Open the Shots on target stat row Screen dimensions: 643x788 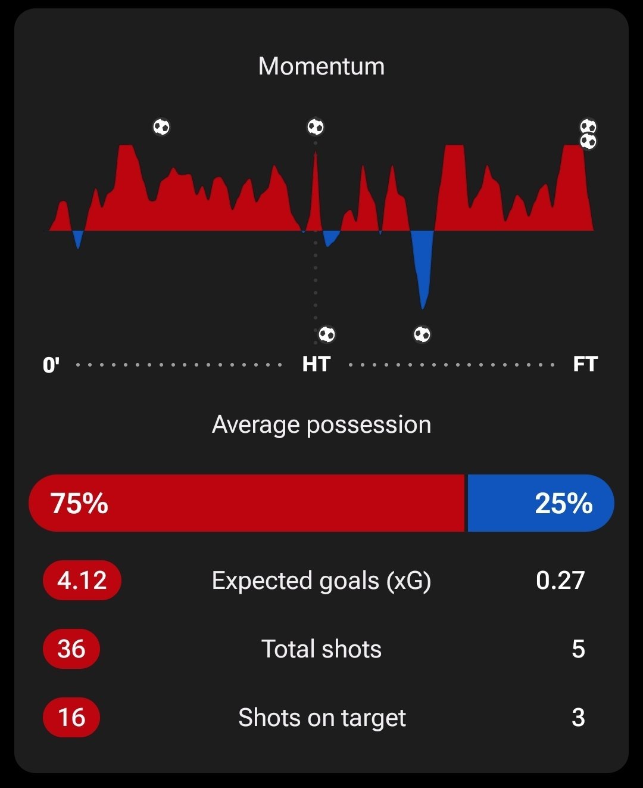click(x=321, y=717)
